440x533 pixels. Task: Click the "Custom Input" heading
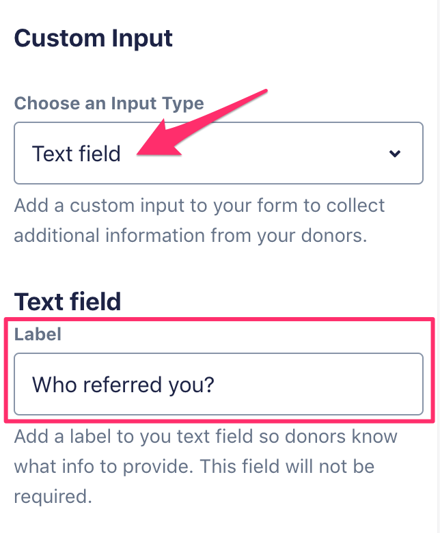(94, 38)
